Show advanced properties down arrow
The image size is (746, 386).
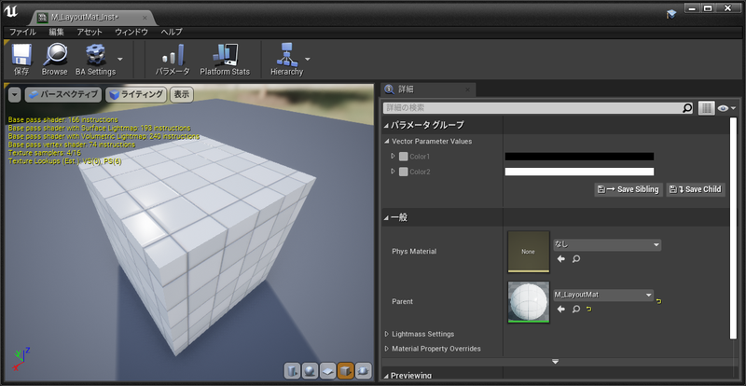pyautogui.click(x=555, y=362)
